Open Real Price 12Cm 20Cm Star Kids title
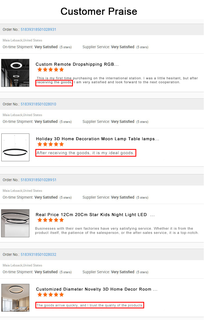Screen dimensions: 204x325 (x=95, y=214)
